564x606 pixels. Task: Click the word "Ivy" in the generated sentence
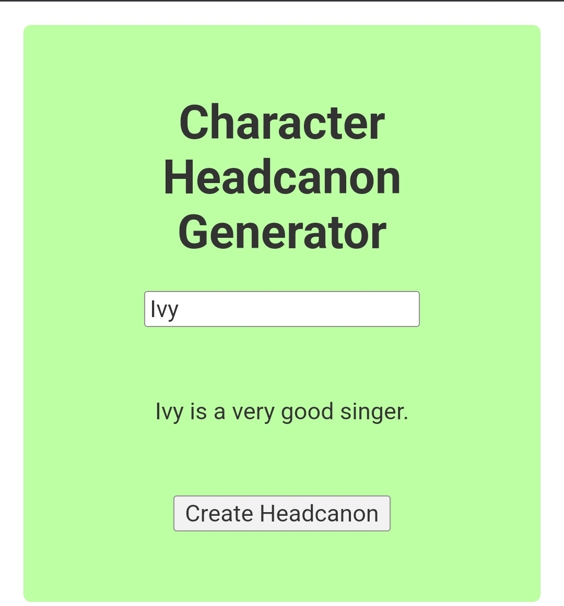pyautogui.click(x=170, y=412)
